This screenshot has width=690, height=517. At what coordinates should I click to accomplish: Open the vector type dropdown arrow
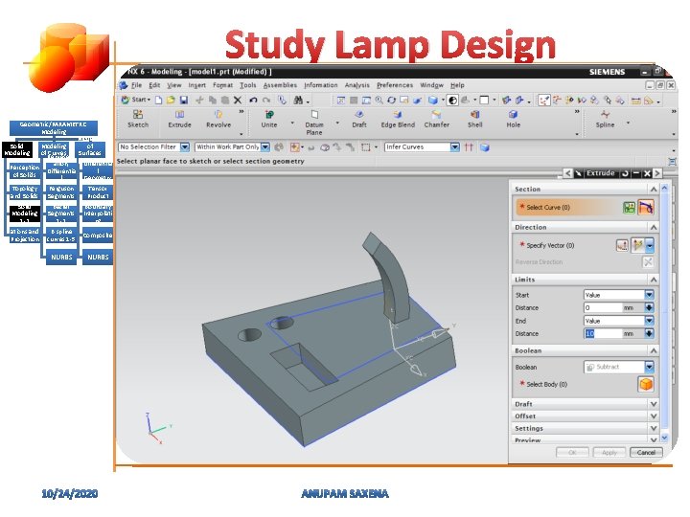(650, 245)
